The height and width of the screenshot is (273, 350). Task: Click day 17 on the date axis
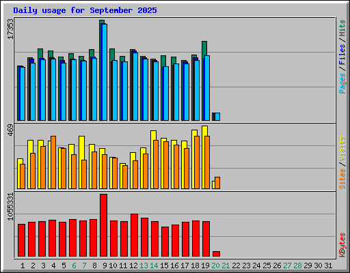pyautogui.click(x=185, y=265)
